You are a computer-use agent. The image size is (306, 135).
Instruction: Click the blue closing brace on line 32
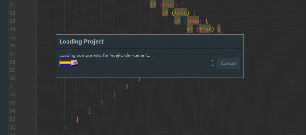point(114,95)
